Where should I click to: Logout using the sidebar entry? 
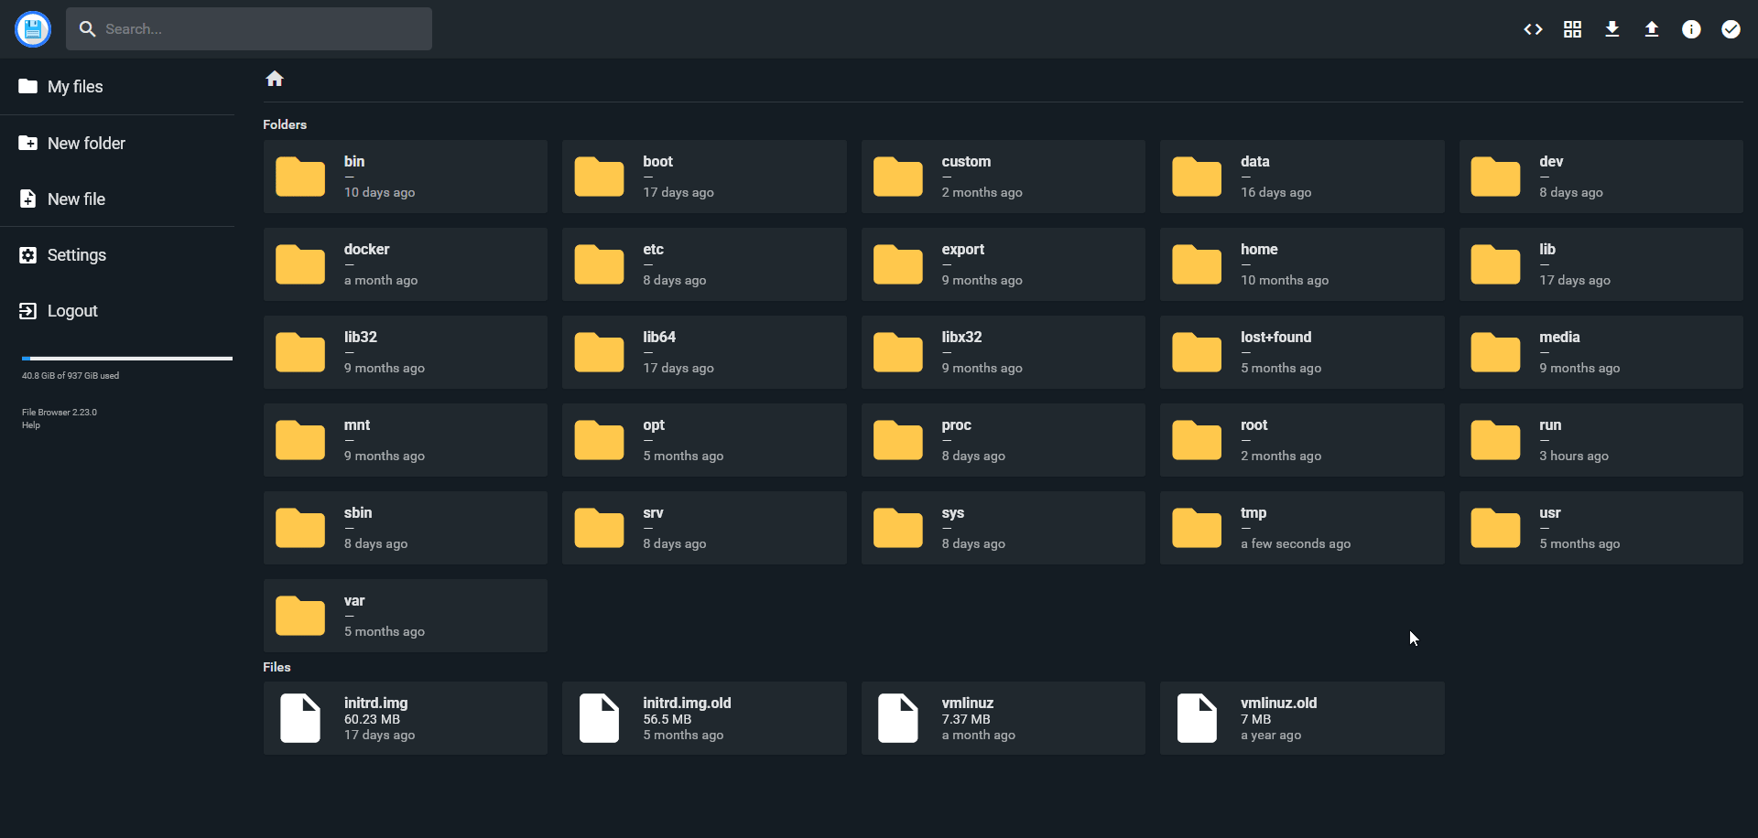pyautogui.click(x=71, y=310)
